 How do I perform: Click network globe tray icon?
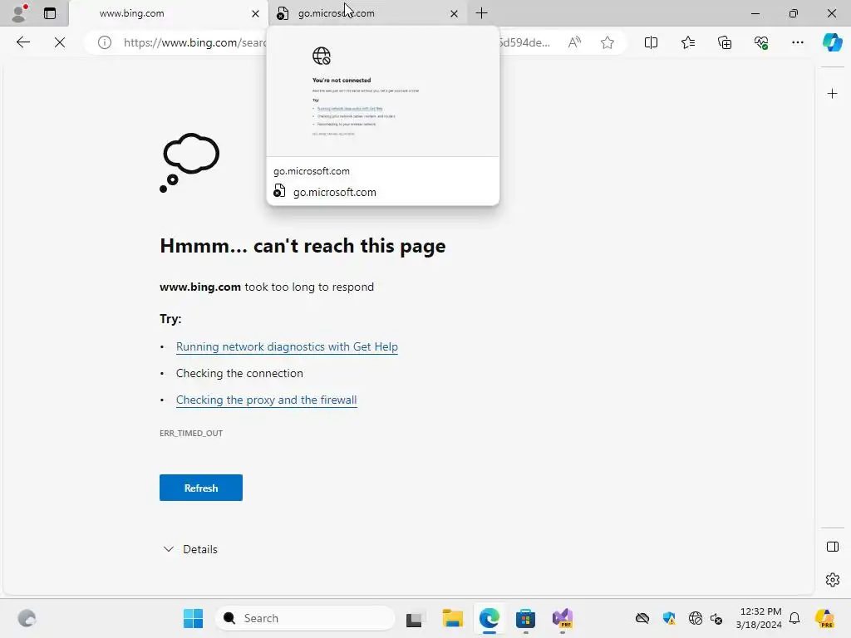click(696, 618)
